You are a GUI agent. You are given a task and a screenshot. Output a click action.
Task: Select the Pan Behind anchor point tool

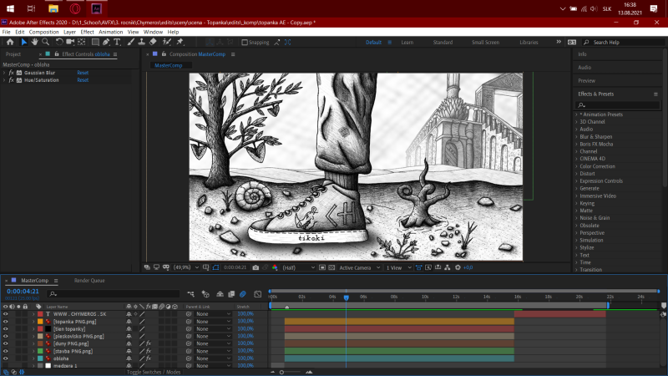[x=81, y=42]
